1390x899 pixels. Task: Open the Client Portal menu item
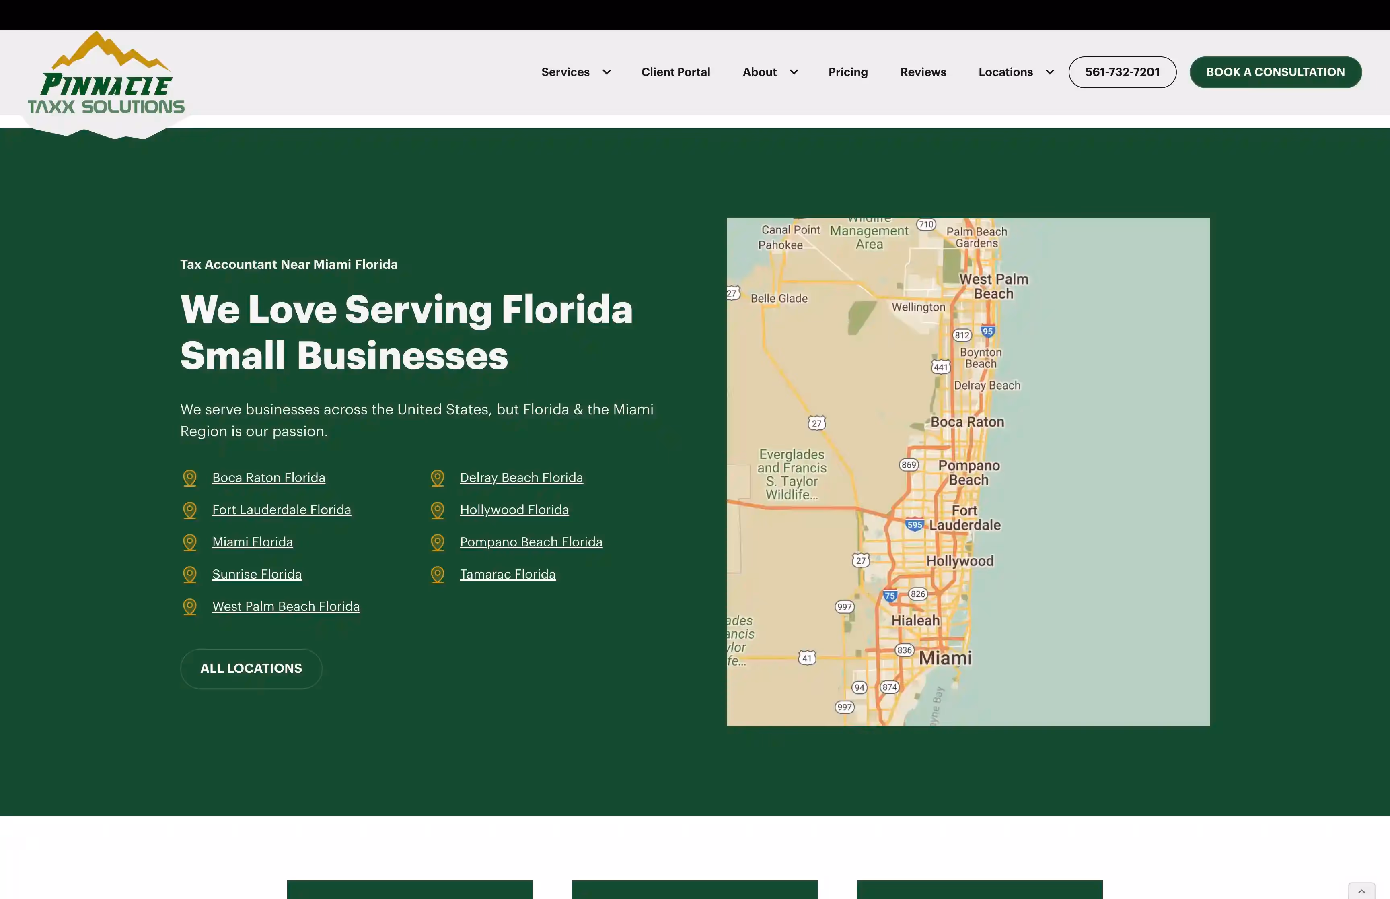[675, 72]
